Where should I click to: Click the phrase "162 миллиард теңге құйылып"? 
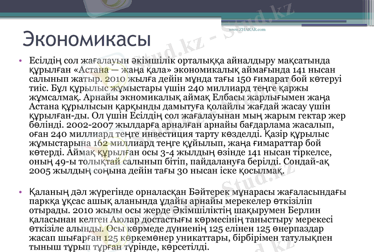[159, 143]
